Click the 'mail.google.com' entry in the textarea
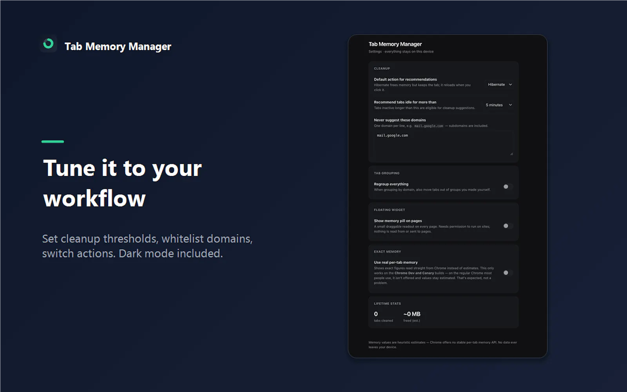Image resolution: width=627 pixels, height=392 pixels. coord(392,136)
